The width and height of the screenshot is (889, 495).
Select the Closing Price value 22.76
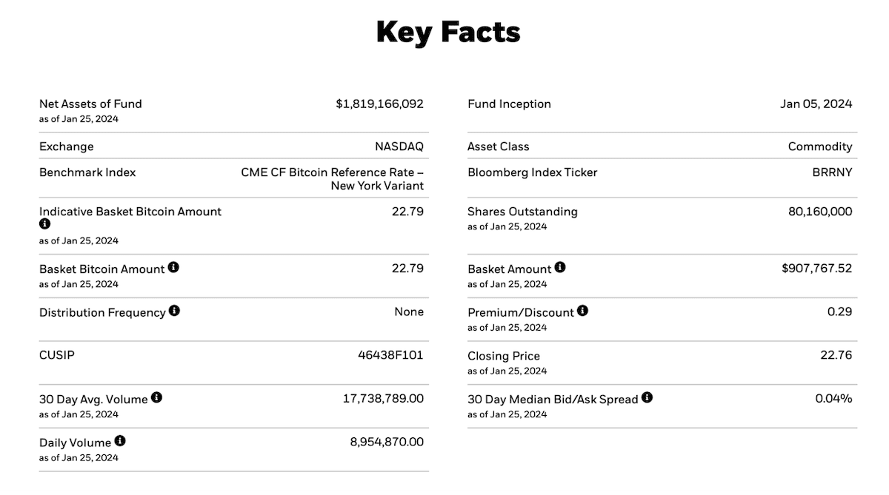(x=836, y=355)
